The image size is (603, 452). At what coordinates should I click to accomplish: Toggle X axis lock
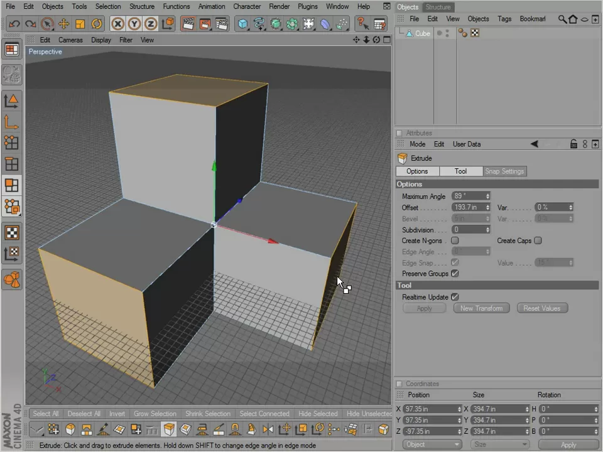(x=117, y=24)
